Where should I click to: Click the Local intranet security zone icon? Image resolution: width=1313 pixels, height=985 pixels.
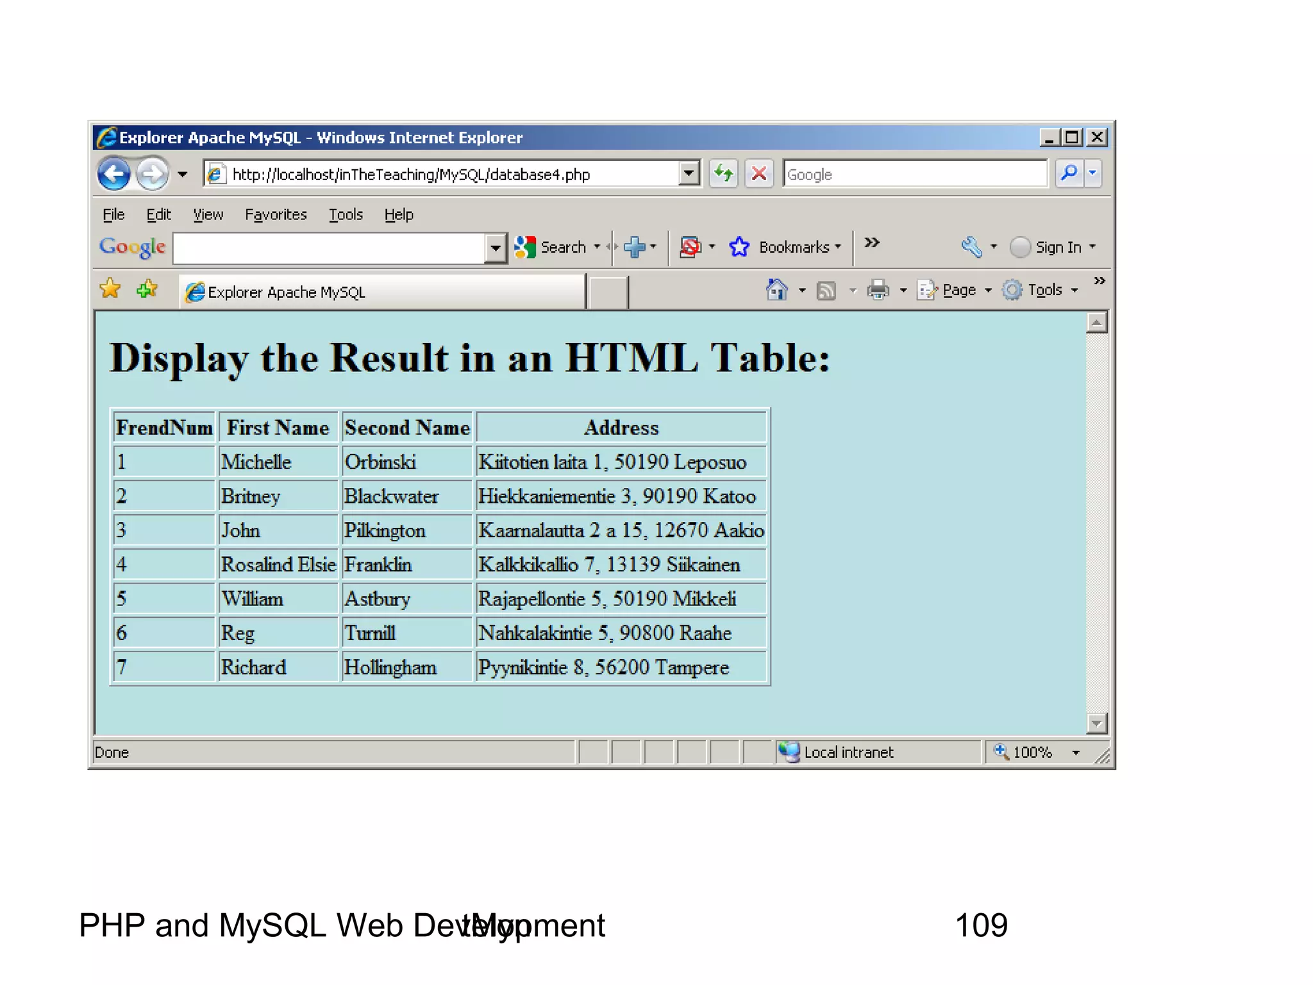(x=789, y=752)
